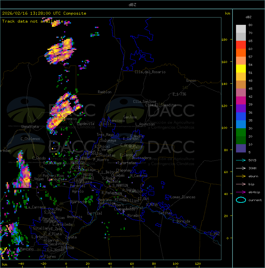This screenshot has height=268, width=265.
Task: Click the pink bip arrow in legend
Action: click(241, 184)
